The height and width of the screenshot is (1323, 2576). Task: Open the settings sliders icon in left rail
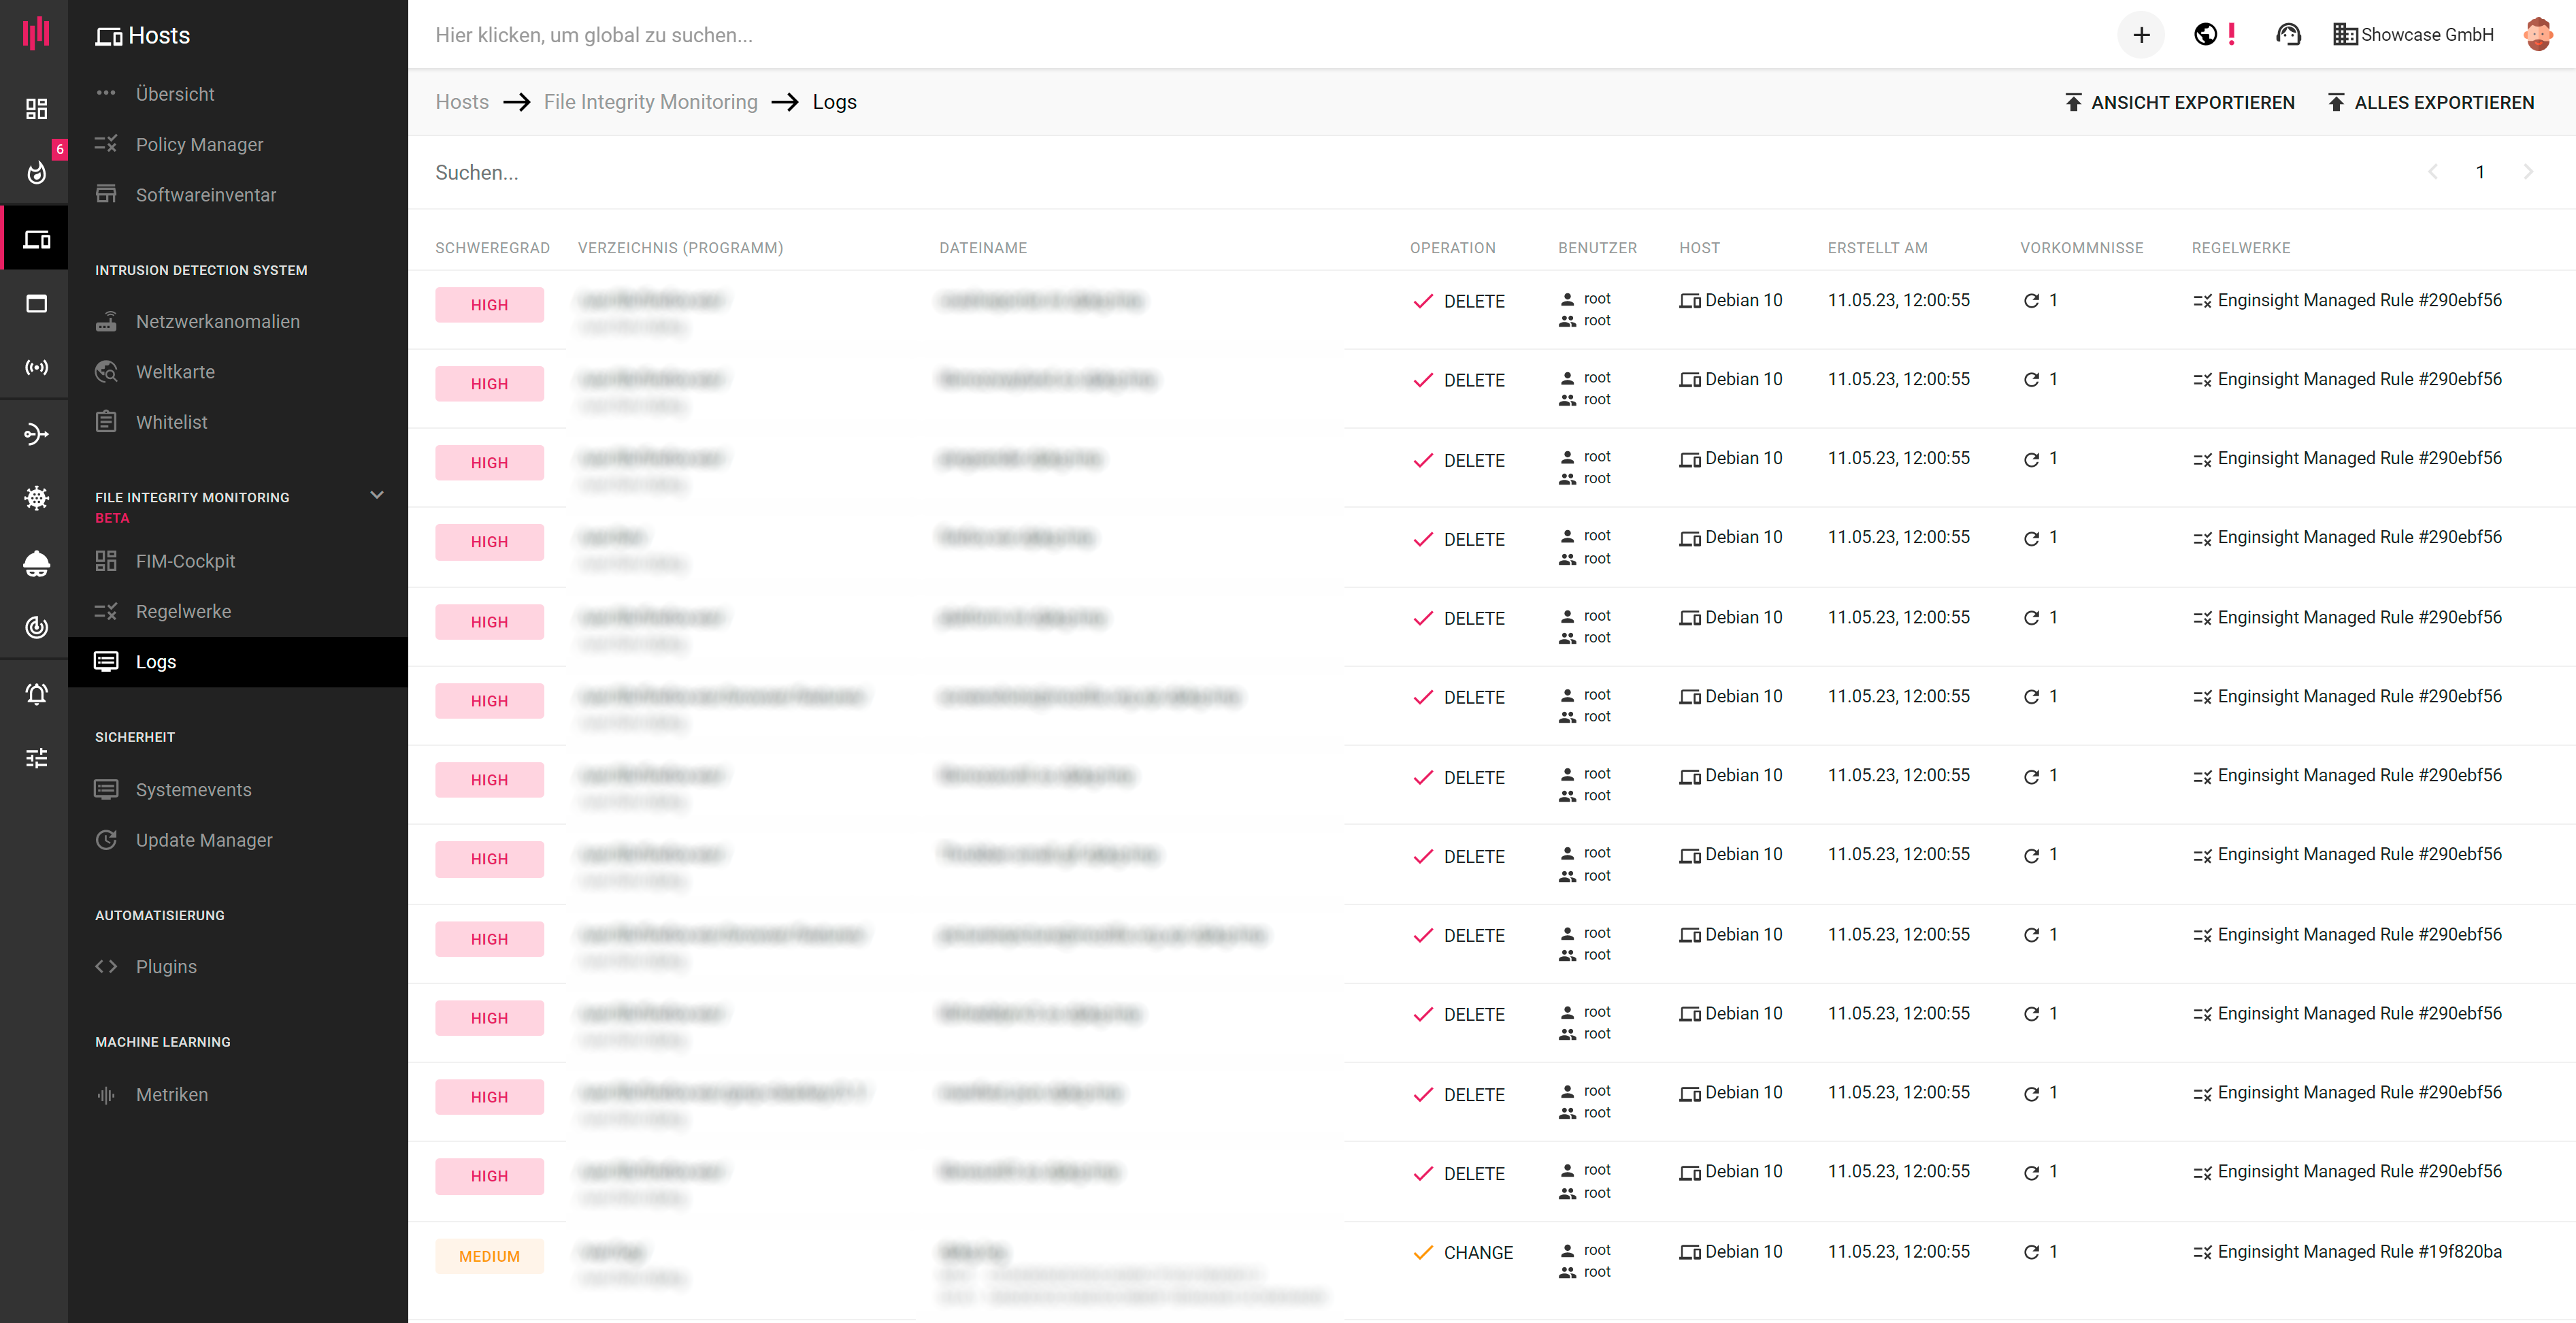point(37,758)
